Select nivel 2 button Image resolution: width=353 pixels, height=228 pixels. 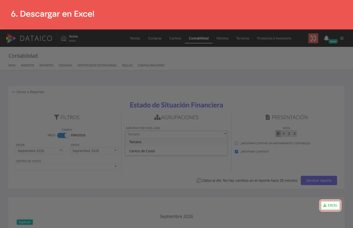[x=289, y=134]
